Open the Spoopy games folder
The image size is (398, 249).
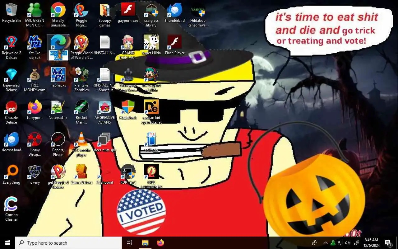click(x=105, y=15)
